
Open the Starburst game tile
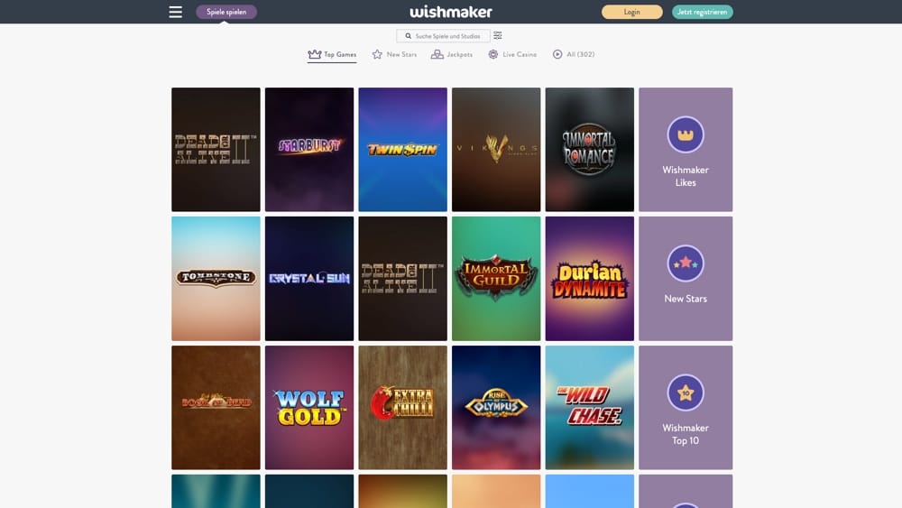(309, 150)
